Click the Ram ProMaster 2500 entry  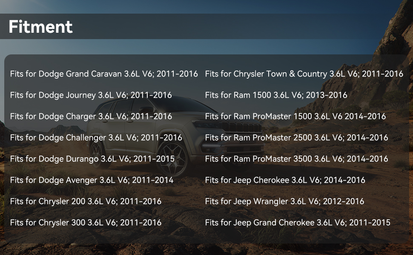[x=296, y=138]
